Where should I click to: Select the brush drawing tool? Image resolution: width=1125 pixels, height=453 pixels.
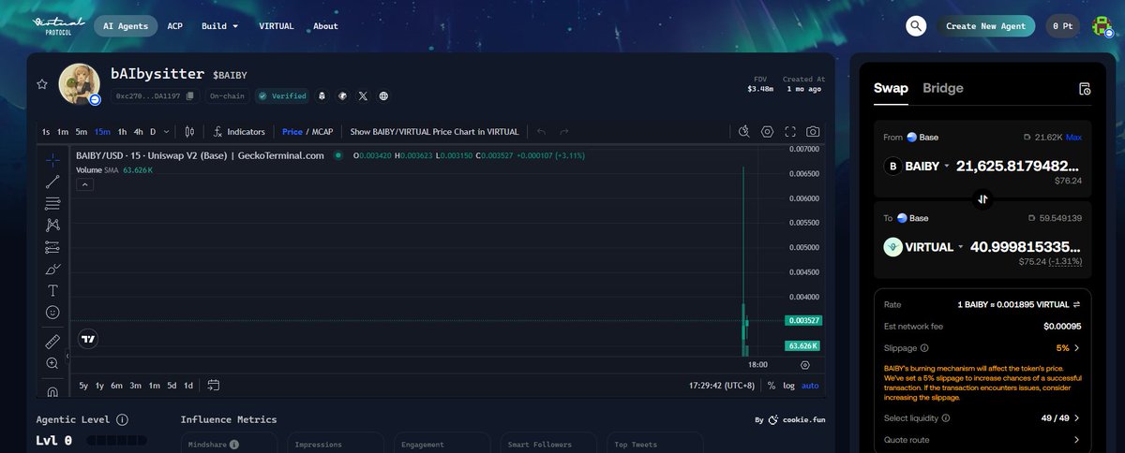pos(52,269)
